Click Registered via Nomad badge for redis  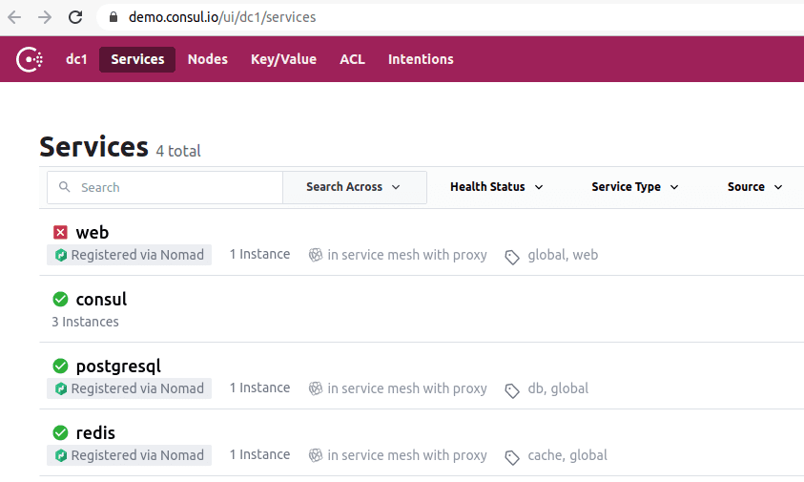[129, 455]
